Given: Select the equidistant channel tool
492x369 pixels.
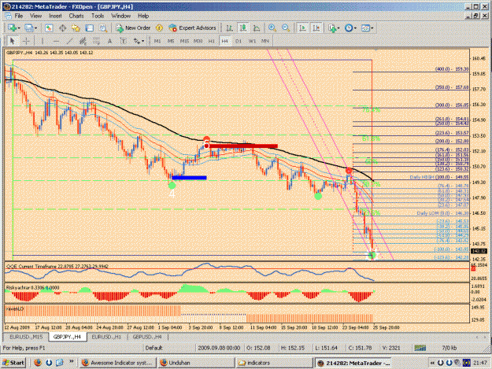Looking at the screenshot, I should tap(83, 41).
